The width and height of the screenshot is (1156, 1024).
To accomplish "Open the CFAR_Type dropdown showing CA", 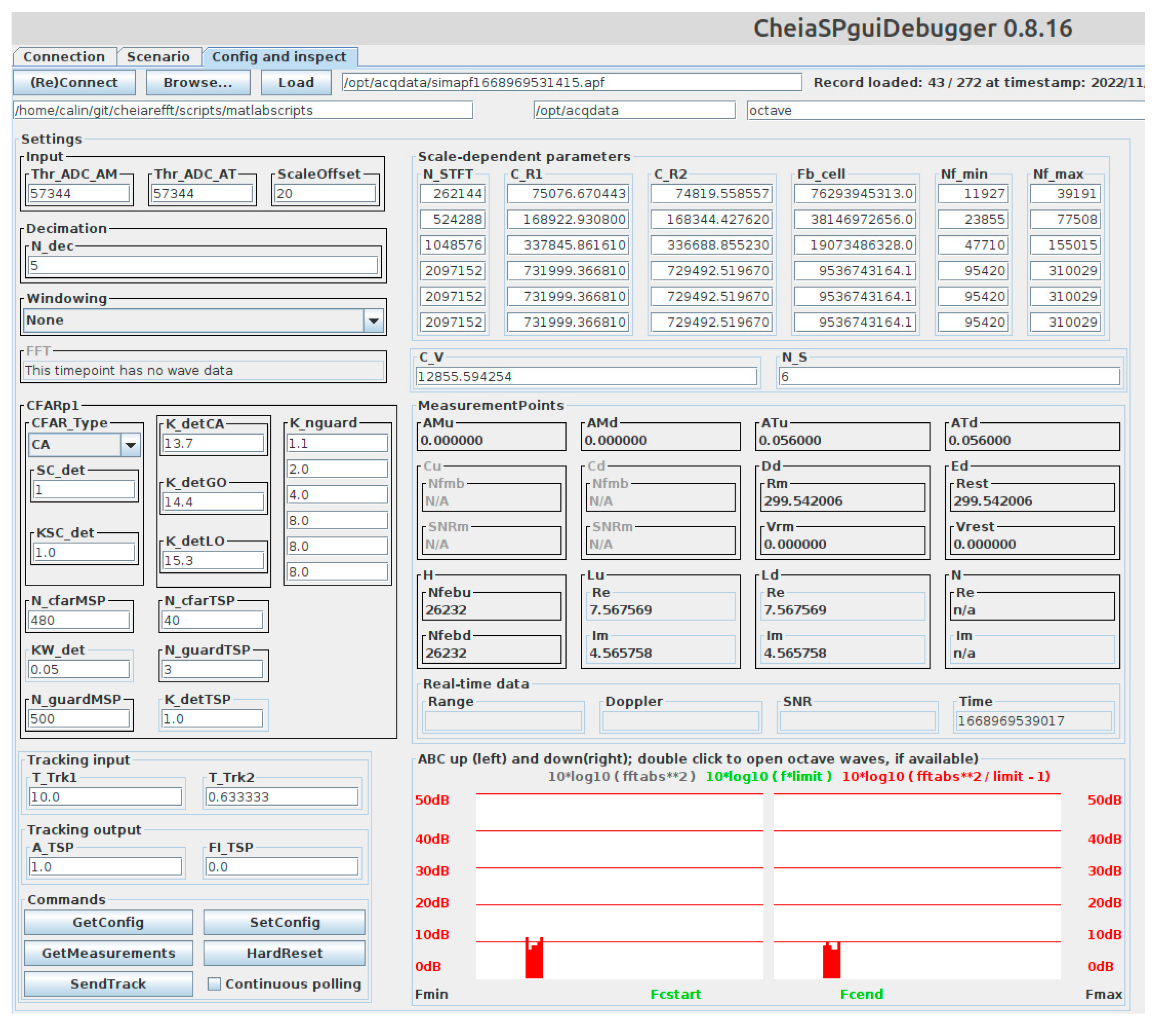I will tap(131, 445).
